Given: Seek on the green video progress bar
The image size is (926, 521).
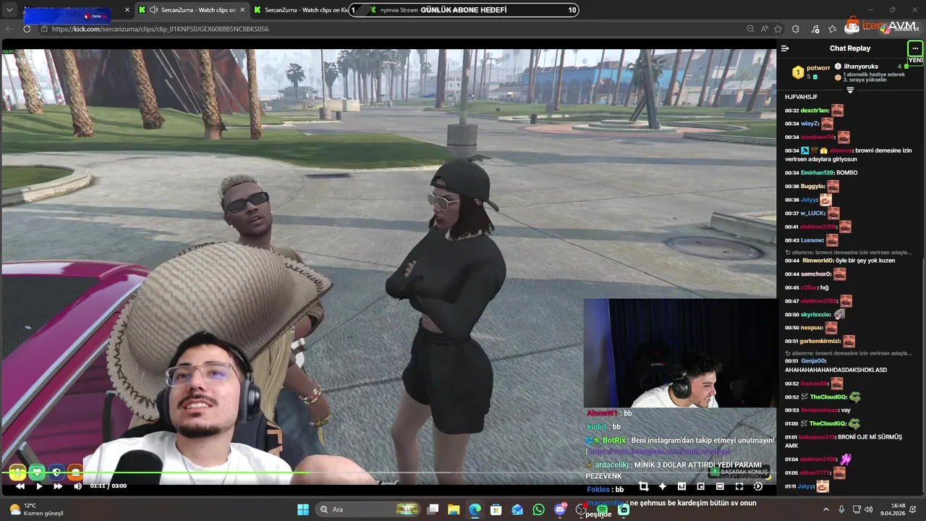Looking at the screenshot, I should (x=388, y=473).
